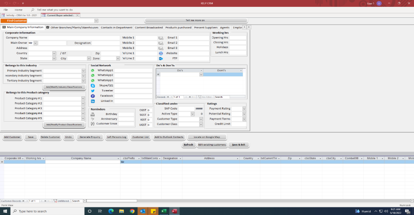Open the Product Category # 1 dropdown
414x215 pixels.
point(83,99)
